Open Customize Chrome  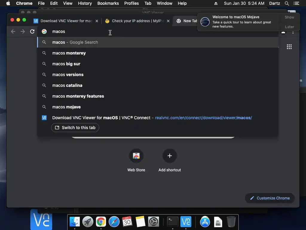tap(270, 198)
